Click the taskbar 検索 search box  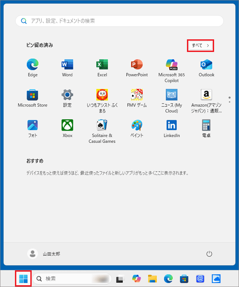pos(72,279)
